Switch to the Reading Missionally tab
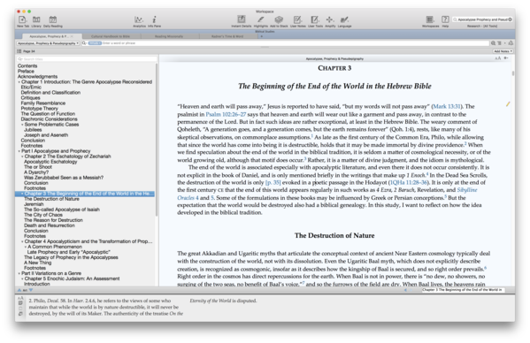The width and height of the screenshot is (530, 343). (x=169, y=36)
